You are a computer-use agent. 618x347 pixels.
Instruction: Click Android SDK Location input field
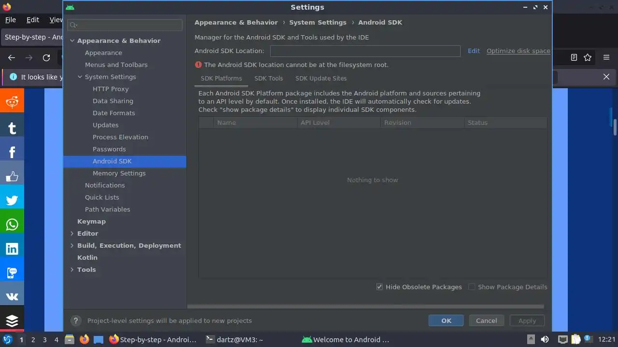(x=365, y=51)
